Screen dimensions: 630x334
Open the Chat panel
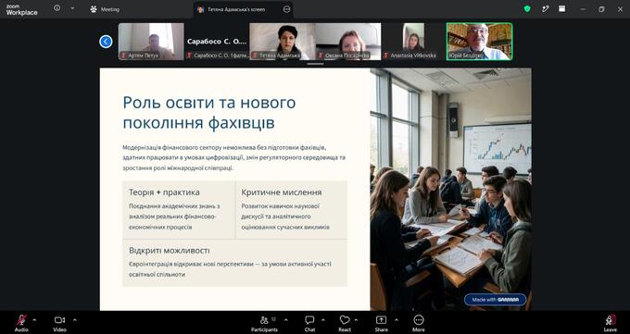[309, 323]
